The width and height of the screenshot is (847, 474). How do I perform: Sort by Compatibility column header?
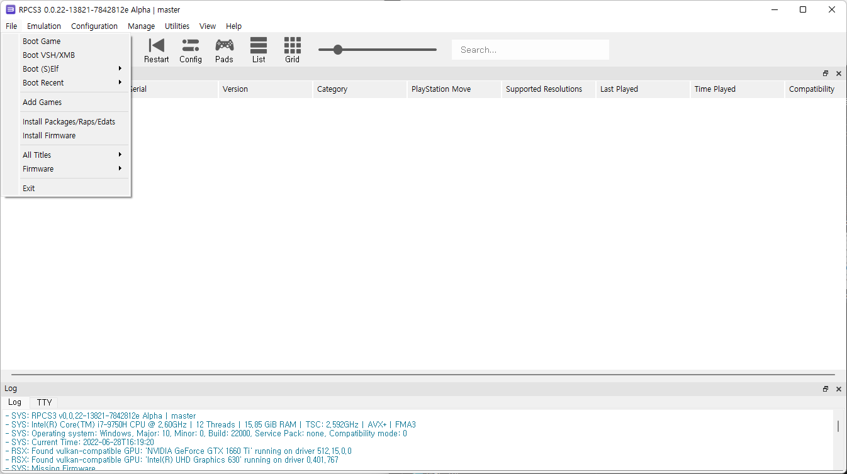(x=816, y=89)
